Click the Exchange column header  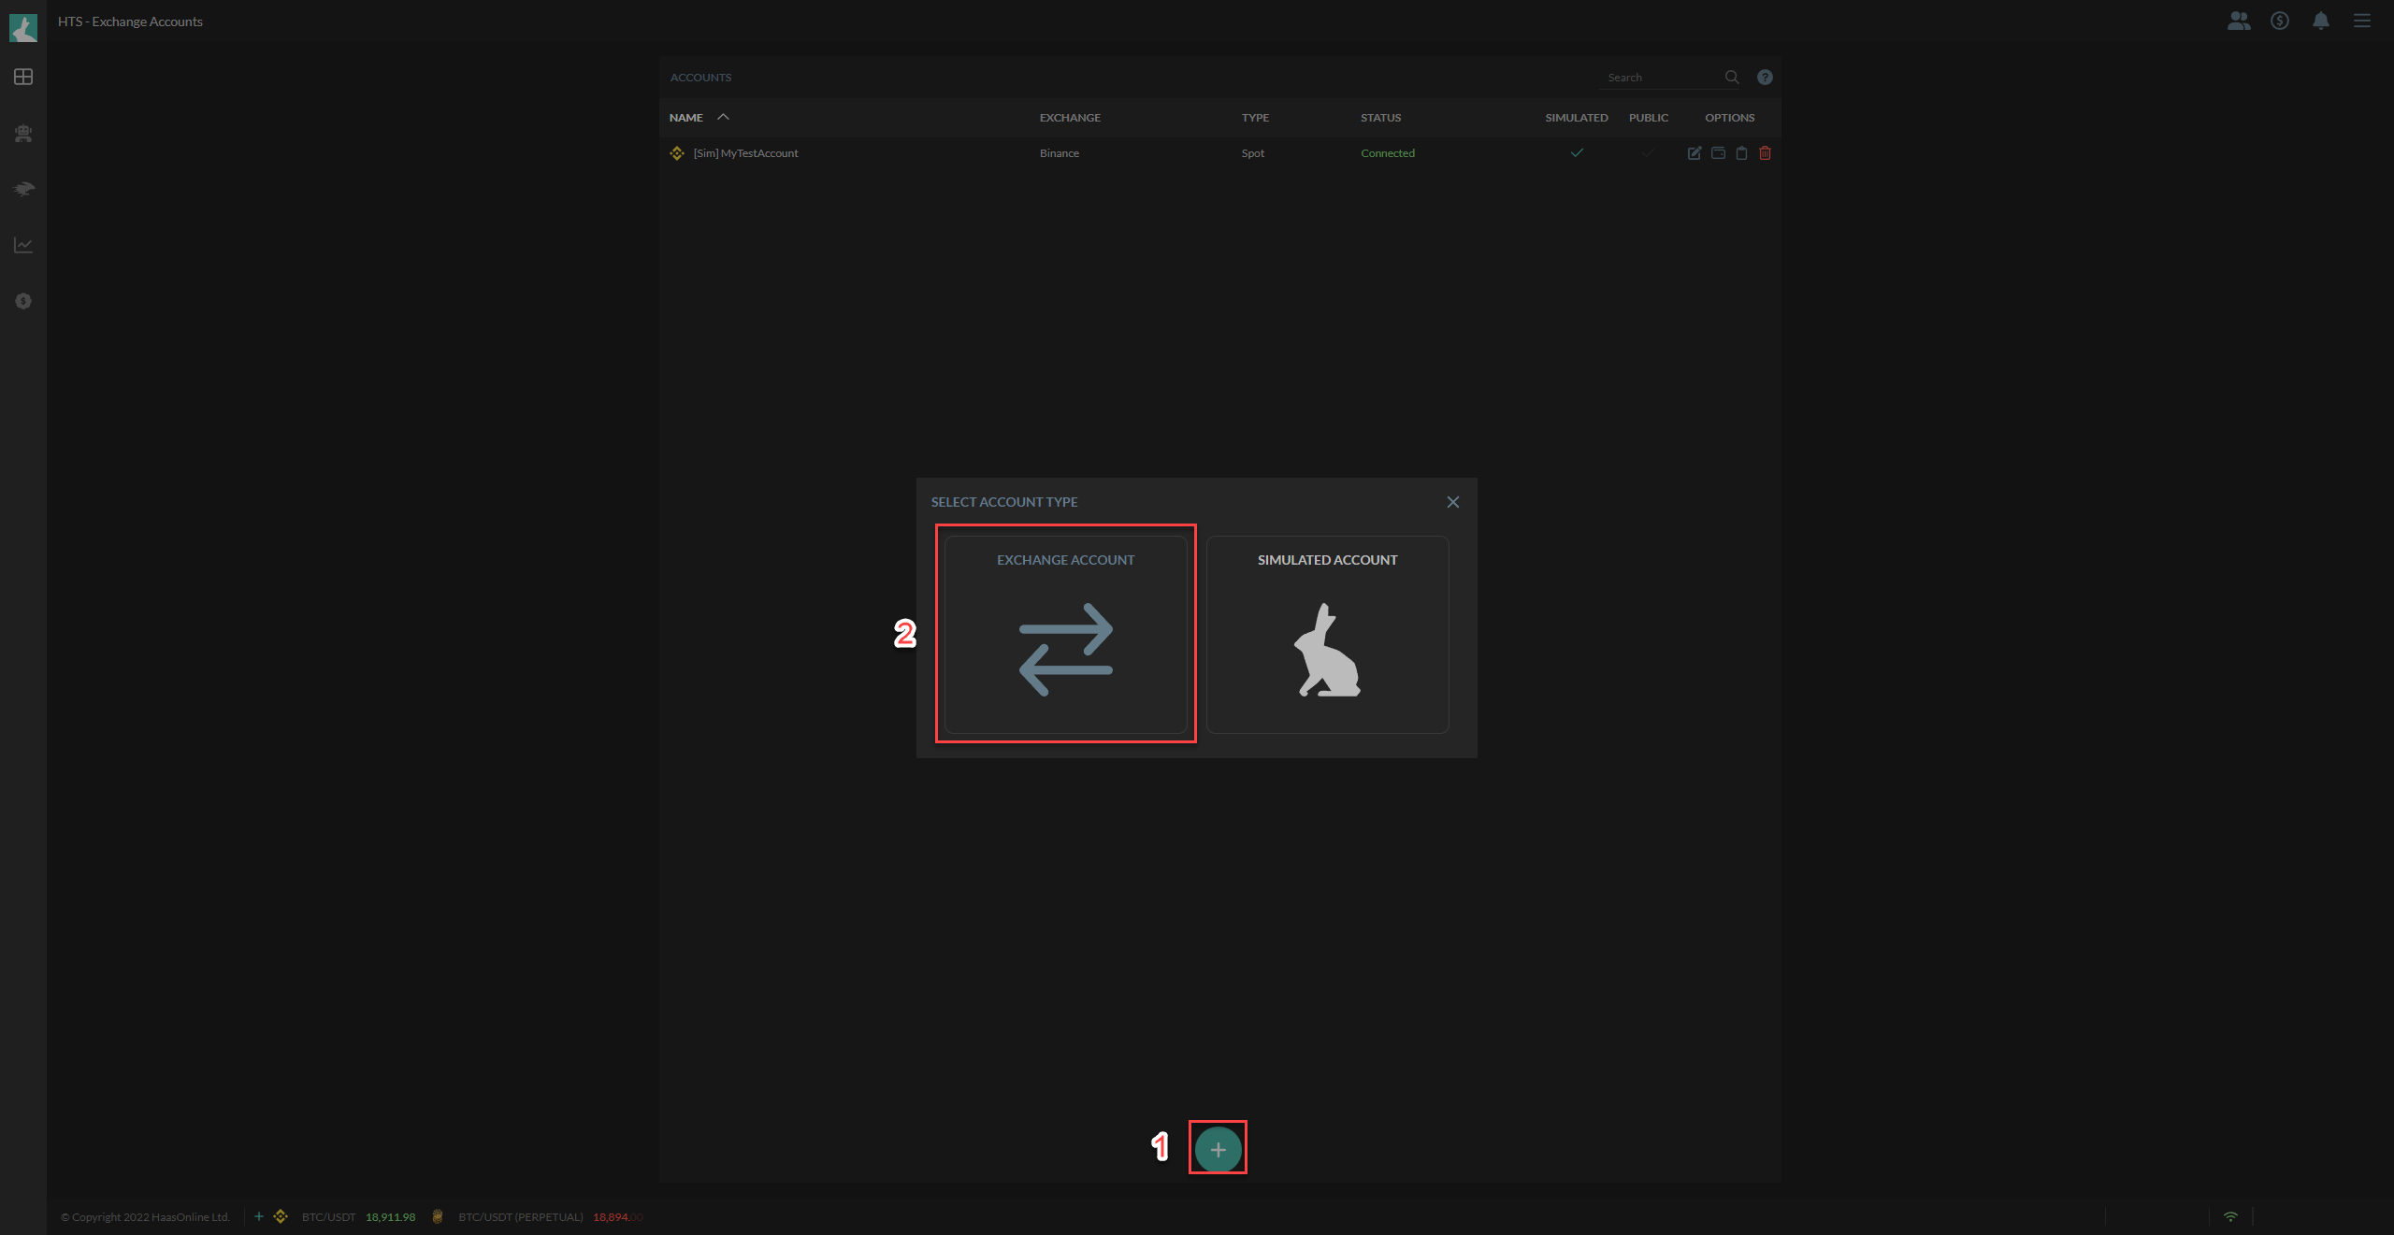(x=1070, y=118)
